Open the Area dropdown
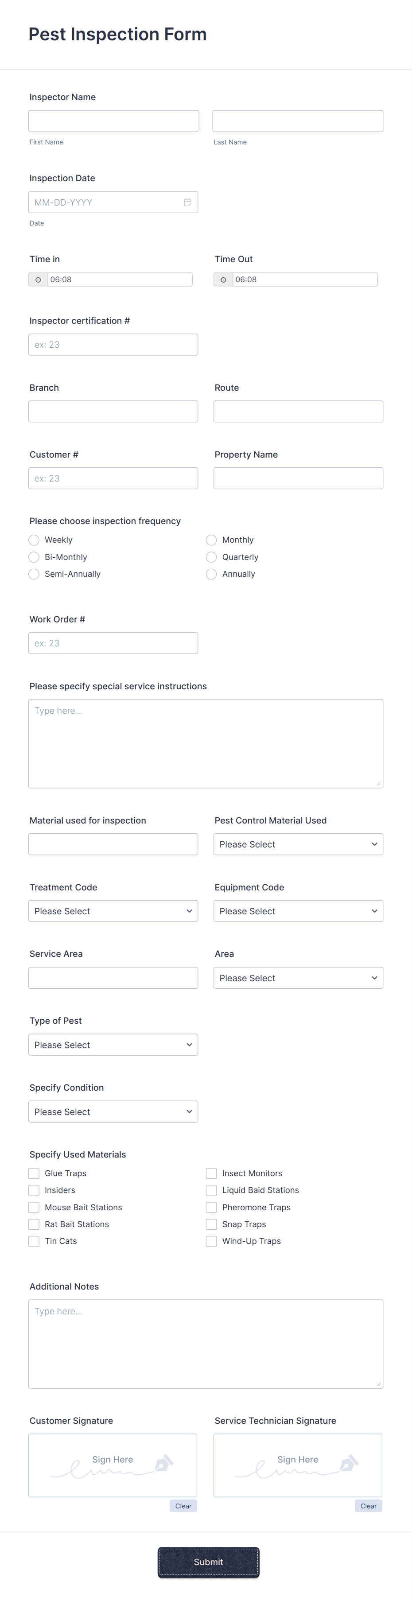Image resolution: width=412 pixels, height=1597 pixels. (x=298, y=978)
